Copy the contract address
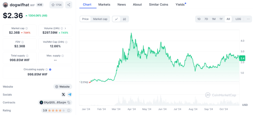 coord(69,102)
